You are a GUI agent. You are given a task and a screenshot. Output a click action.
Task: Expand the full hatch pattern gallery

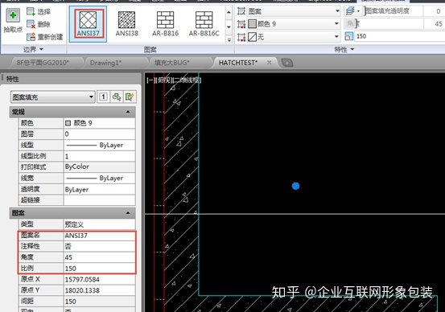pos(229,39)
